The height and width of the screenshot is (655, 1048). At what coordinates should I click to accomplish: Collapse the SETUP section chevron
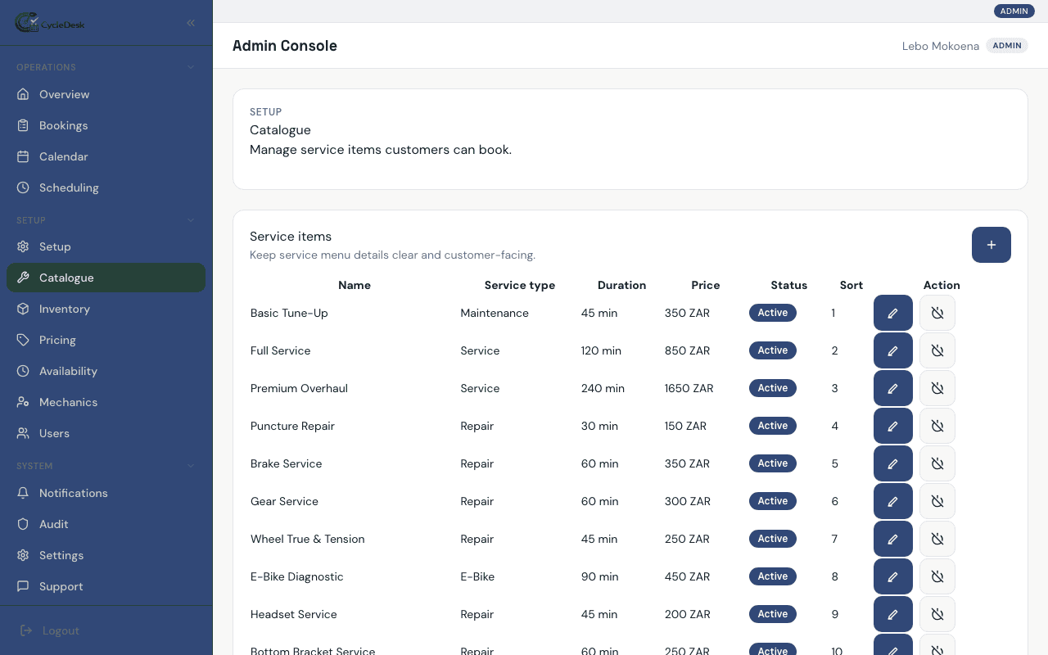pos(191,219)
